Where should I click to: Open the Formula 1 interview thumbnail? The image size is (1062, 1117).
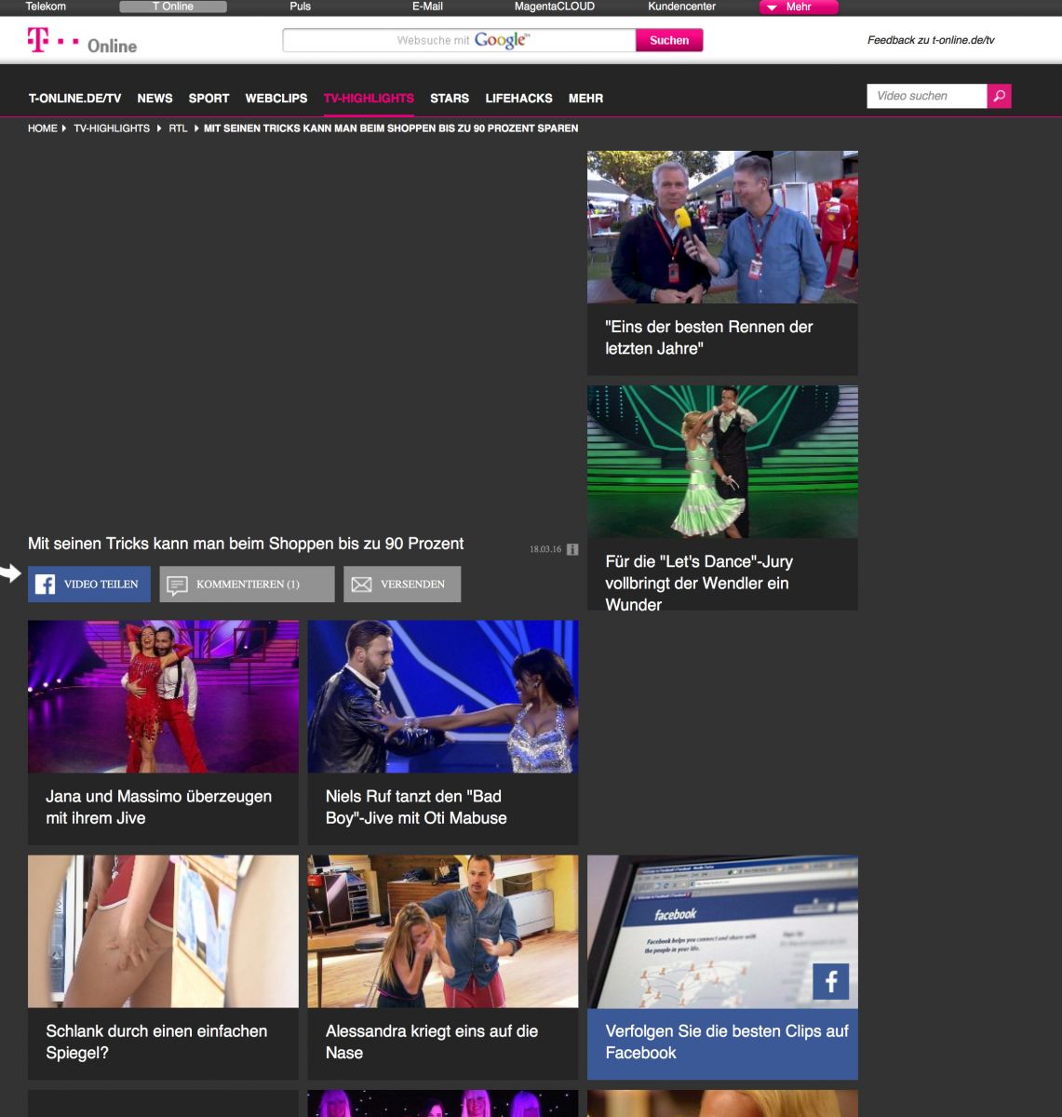[722, 227]
